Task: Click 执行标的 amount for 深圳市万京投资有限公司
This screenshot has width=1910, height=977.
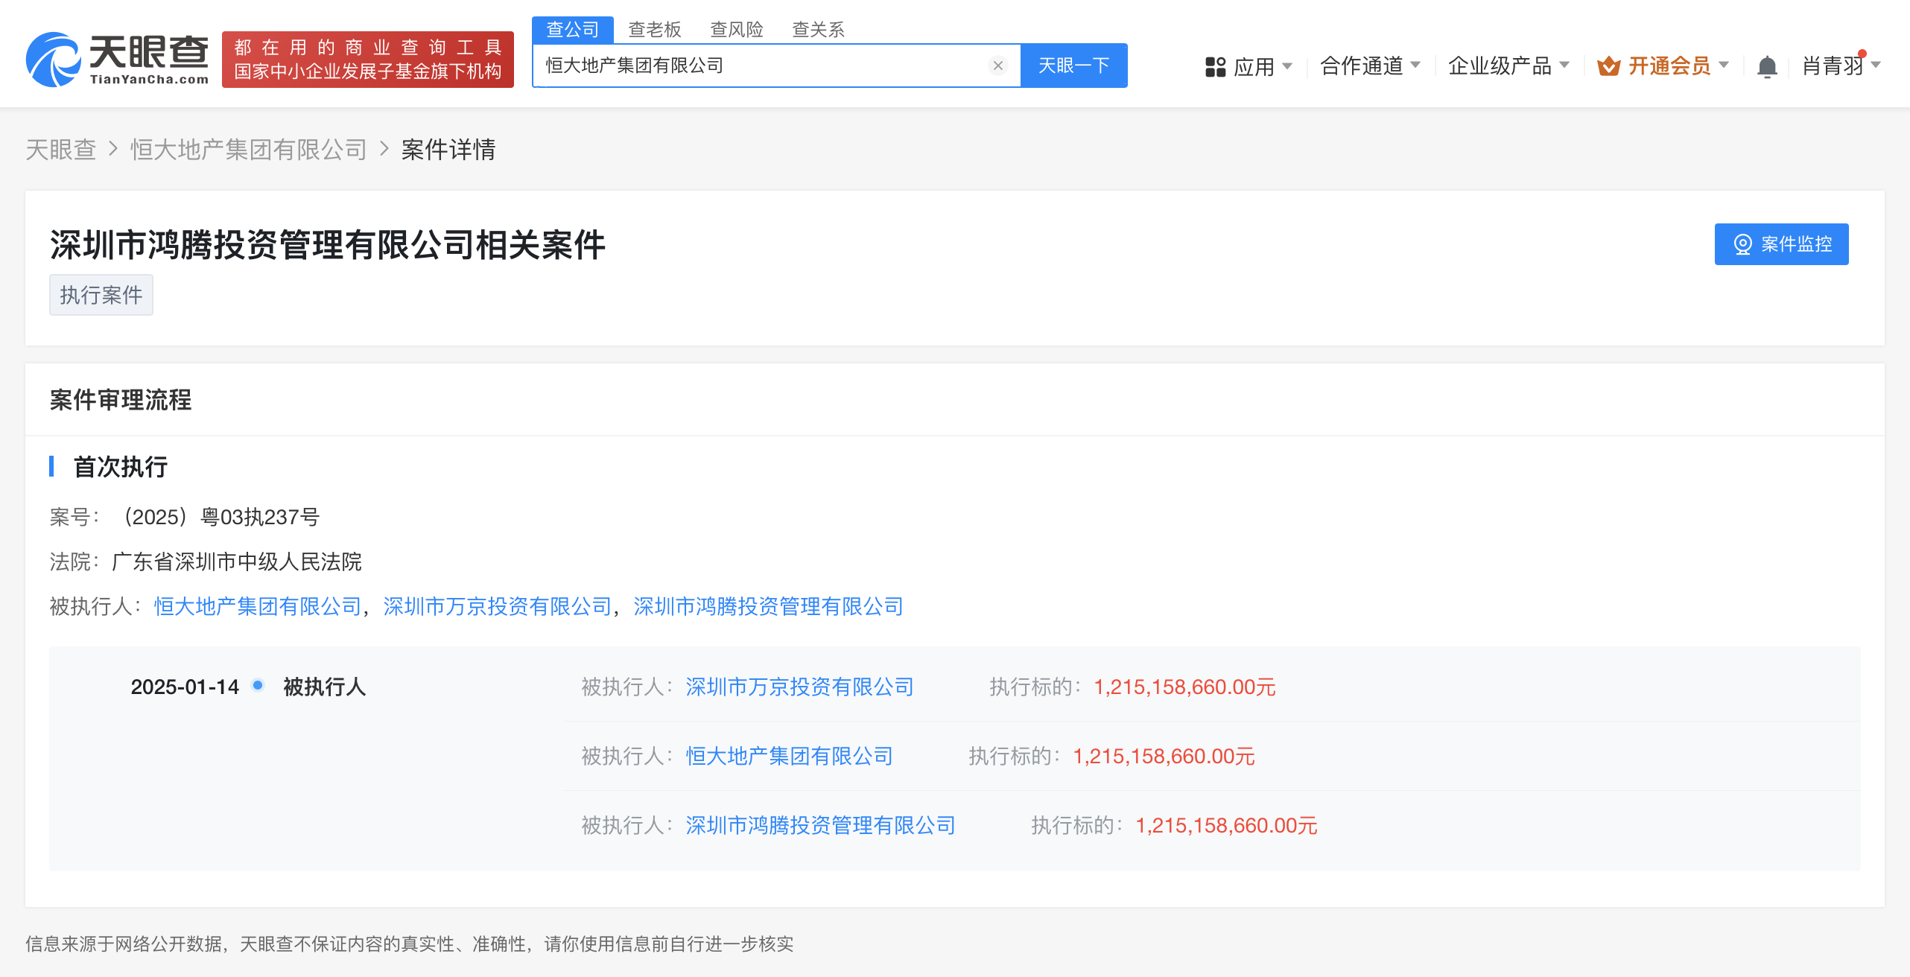Action: (1184, 687)
